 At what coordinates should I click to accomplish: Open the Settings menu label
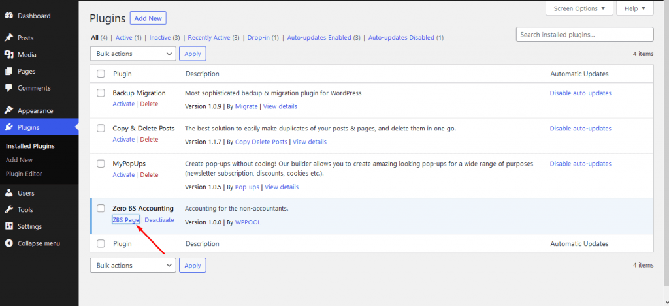click(x=30, y=226)
